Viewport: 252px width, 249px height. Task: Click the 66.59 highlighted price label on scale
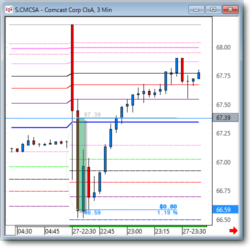tap(225, 209)
